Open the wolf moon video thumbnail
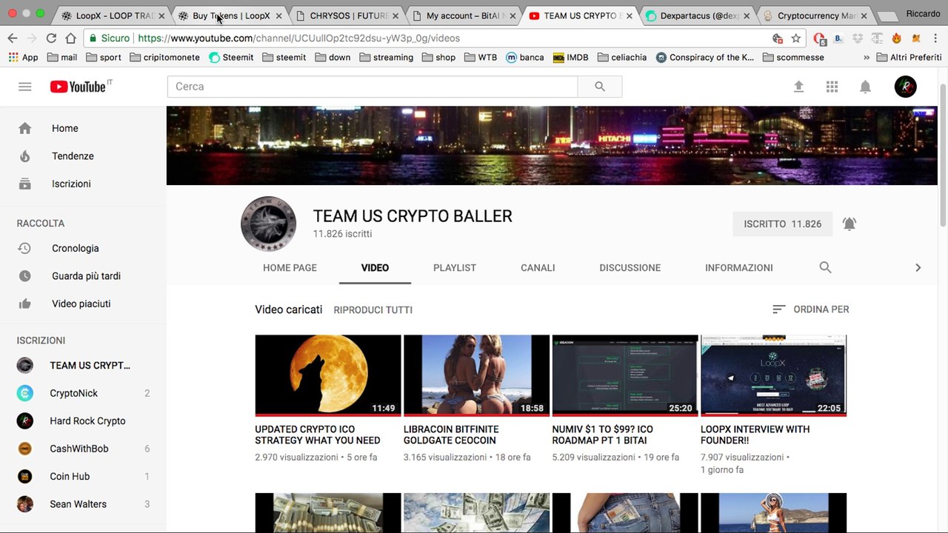Viewport: 948px width, 533px height. 328,375
